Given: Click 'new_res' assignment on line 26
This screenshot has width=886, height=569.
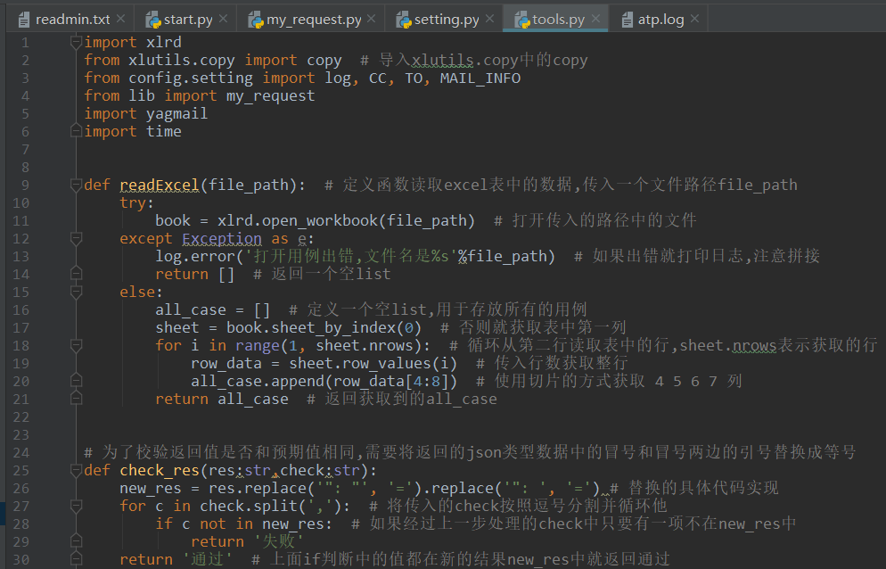Looking at the screenshot, I should pyautogui.click(x=151, y=489).
